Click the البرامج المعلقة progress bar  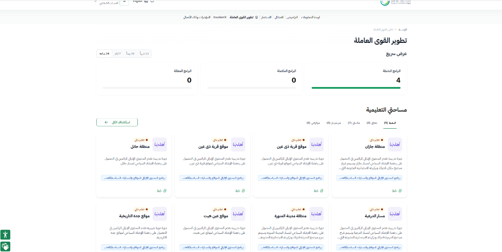coord(147,88)
